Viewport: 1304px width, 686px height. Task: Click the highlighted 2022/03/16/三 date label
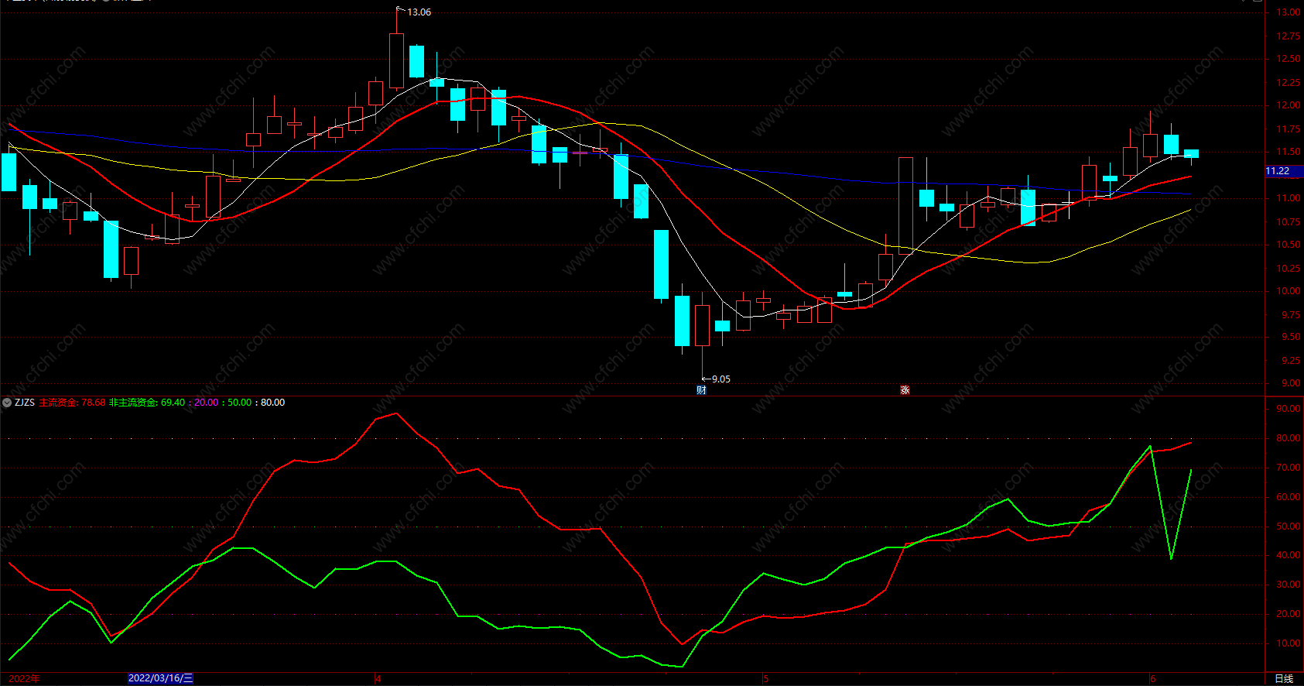coord(160,678)
